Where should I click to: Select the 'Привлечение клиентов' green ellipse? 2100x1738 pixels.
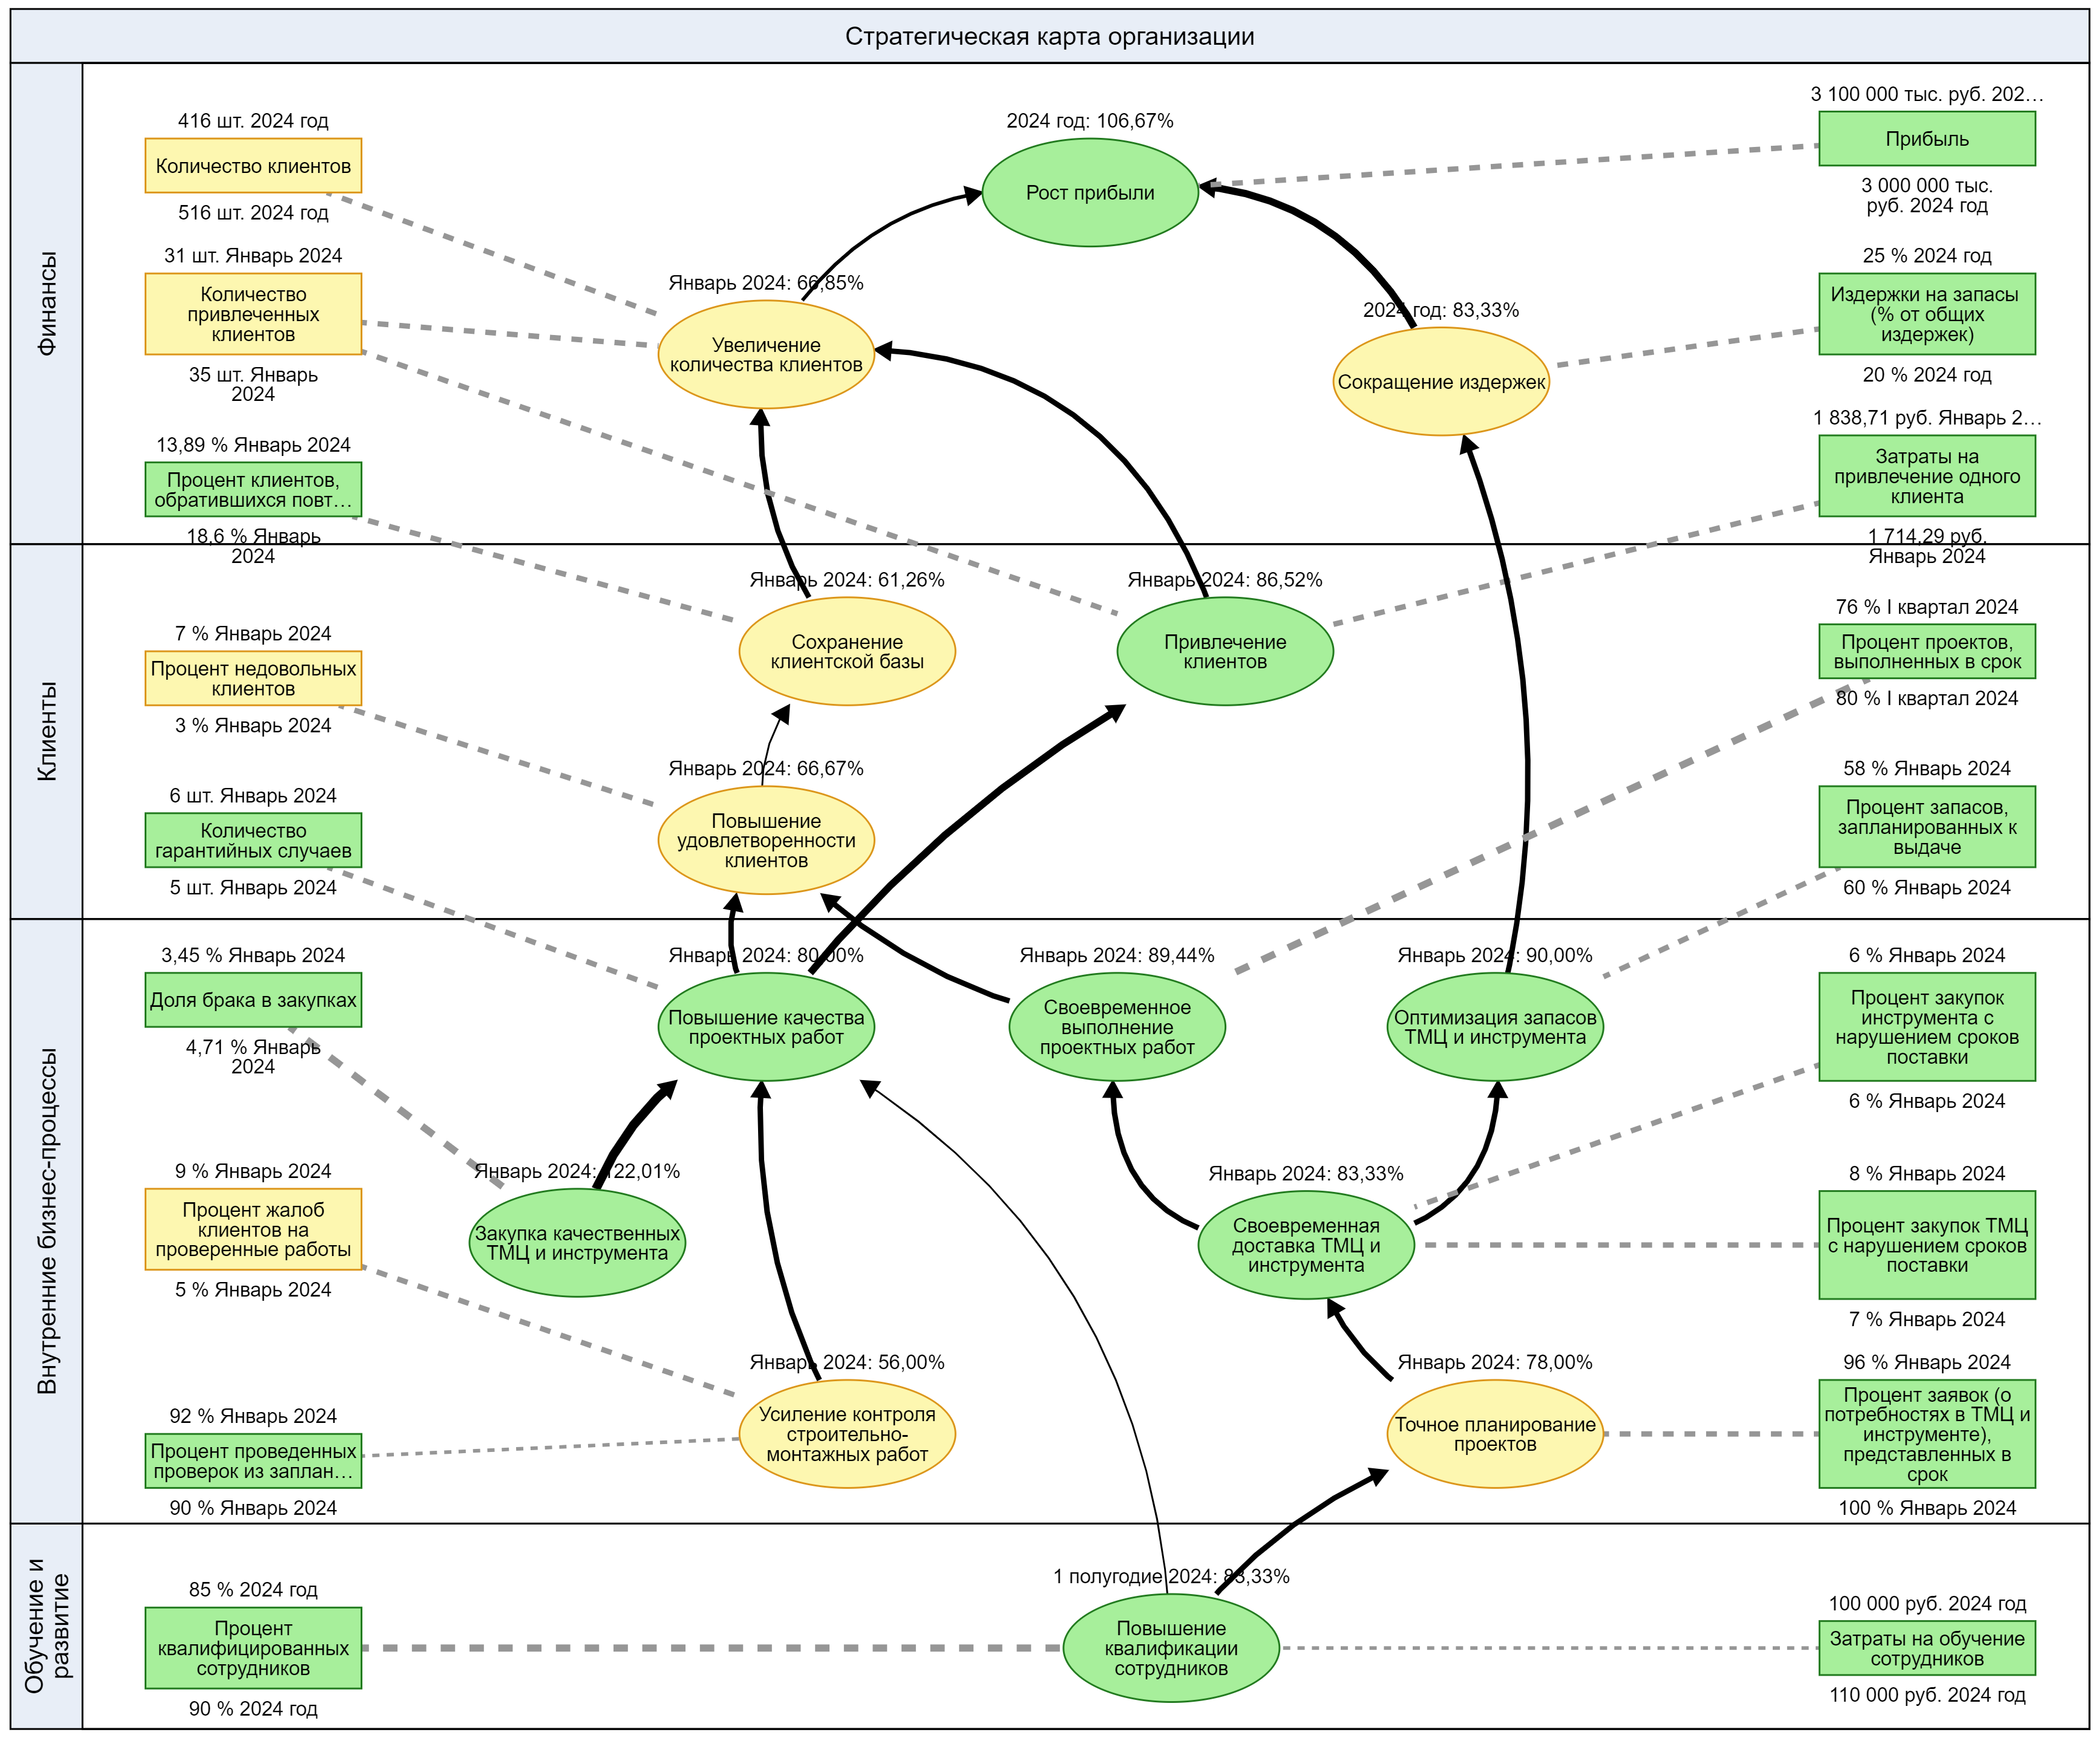coord(1225,652)
